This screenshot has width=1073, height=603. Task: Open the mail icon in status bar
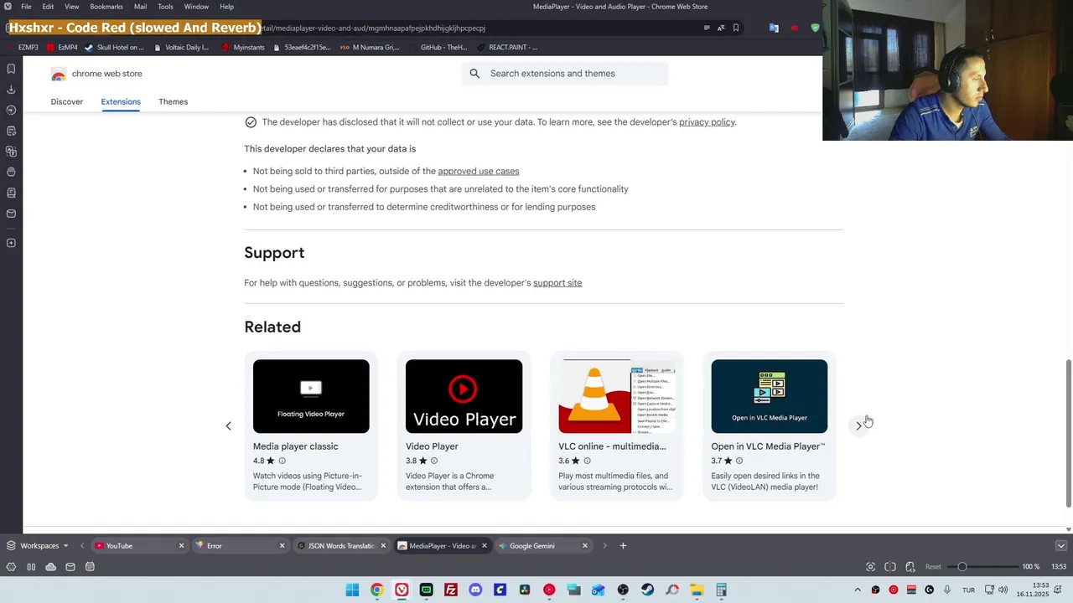pyautogui.click(x=70, y=567)
